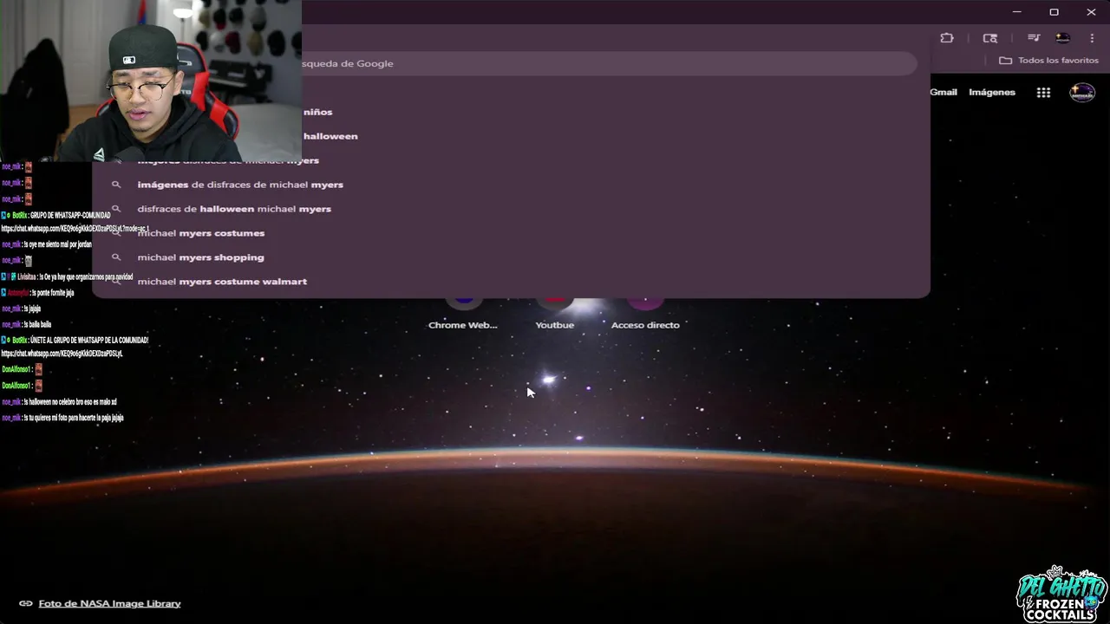Select suggestion 'michael myers costumes'
Image resolution: width=1110 pixels, height=624 pixels.
511,233
